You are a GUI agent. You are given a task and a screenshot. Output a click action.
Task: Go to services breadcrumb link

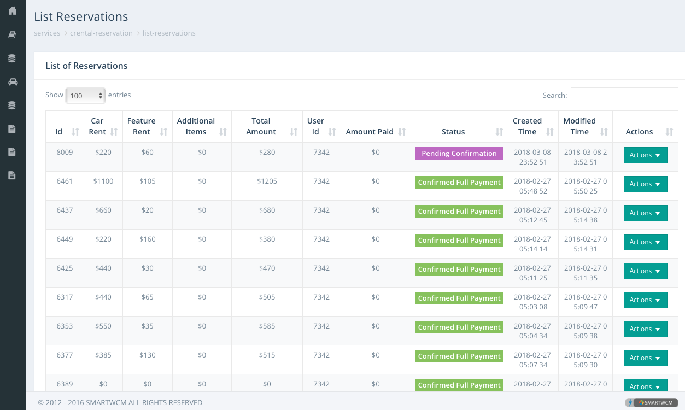47,33
